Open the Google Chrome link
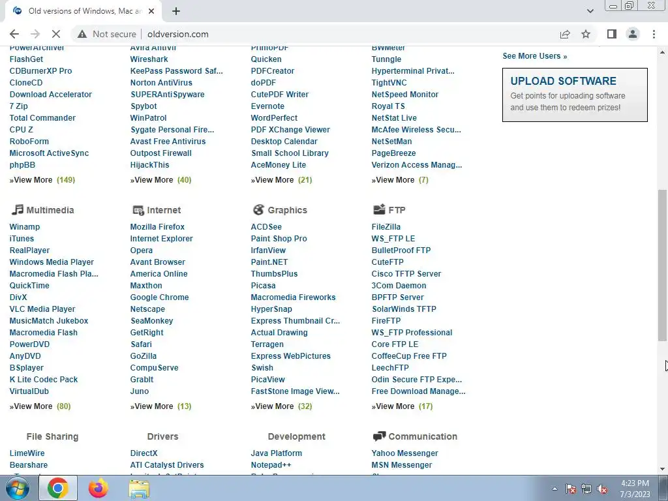Image resolution: width=668 pixels, height=501 pixels. 159,297
